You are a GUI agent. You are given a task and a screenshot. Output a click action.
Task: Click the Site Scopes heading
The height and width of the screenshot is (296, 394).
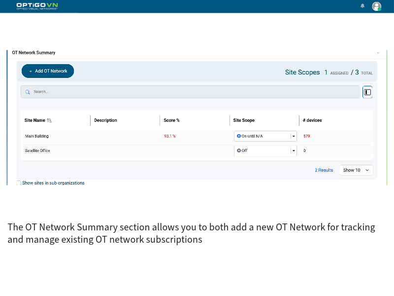tap(302, 72)
